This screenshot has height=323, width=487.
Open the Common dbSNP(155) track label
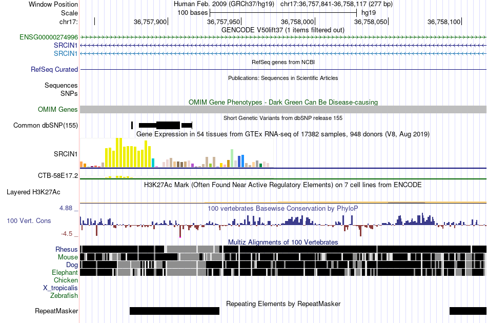coord(46,126)
